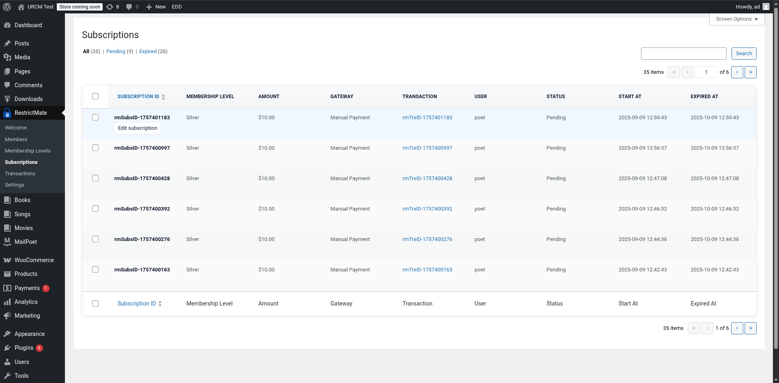Check the row rmSubsID-1757400428
The image size is (779, 383).
point(95,178)
